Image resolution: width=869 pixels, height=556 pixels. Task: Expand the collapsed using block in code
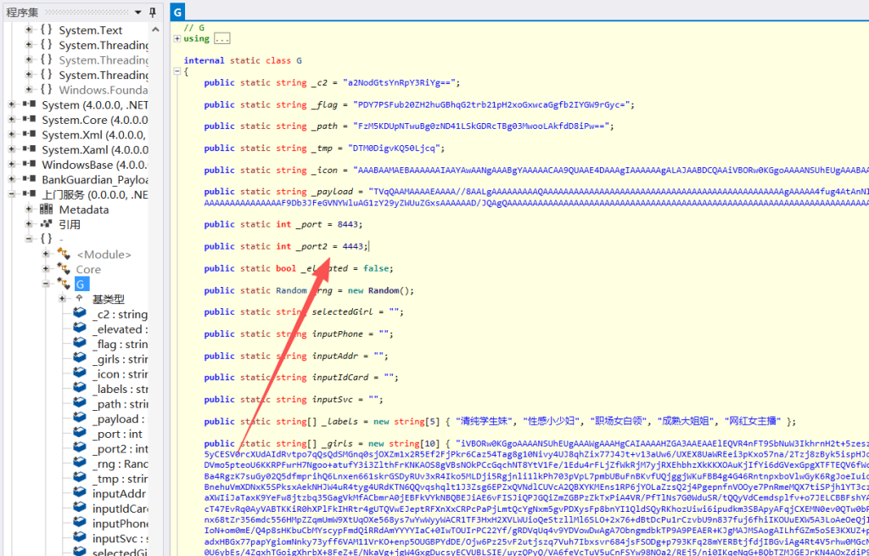tap(177, 38)
